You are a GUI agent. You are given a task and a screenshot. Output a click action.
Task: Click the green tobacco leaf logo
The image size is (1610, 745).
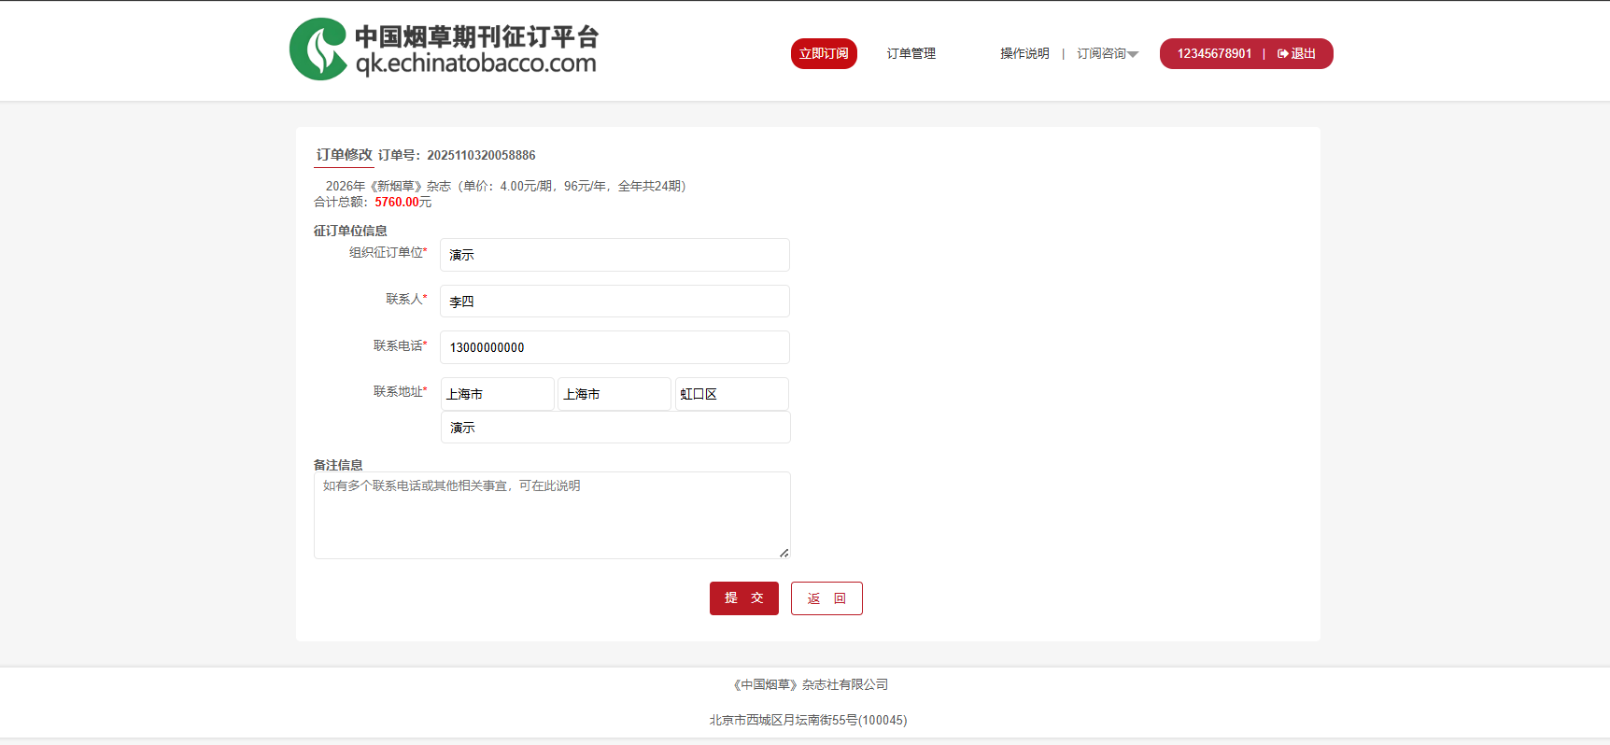(318, 49)
